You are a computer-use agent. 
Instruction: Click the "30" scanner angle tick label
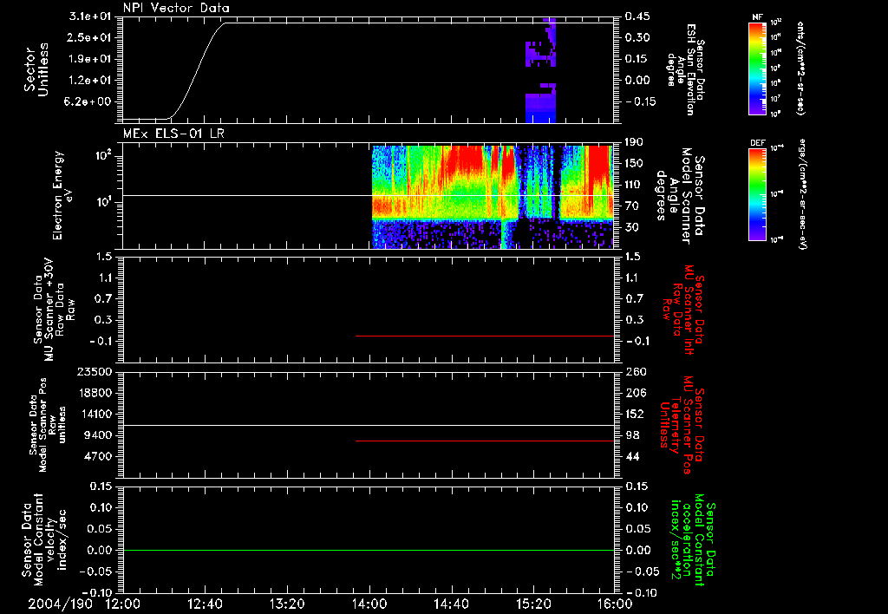(632, 227)
